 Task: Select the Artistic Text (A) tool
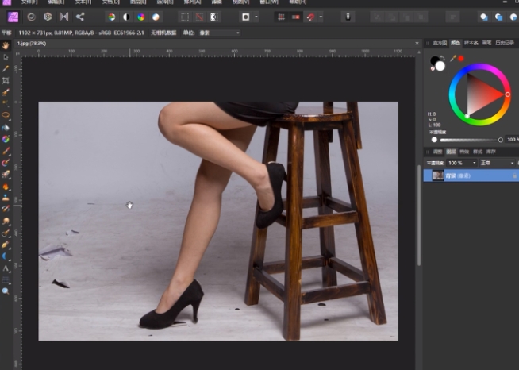click(x=6, y=268)
